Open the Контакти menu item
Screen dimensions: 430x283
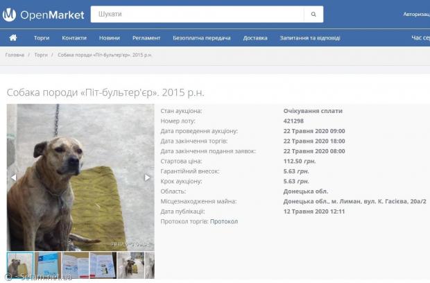[x=74, y=38]
